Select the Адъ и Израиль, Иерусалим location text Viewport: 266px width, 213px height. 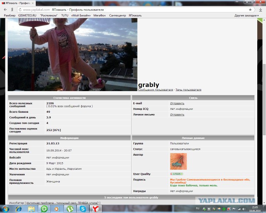[x=64, y=169]
